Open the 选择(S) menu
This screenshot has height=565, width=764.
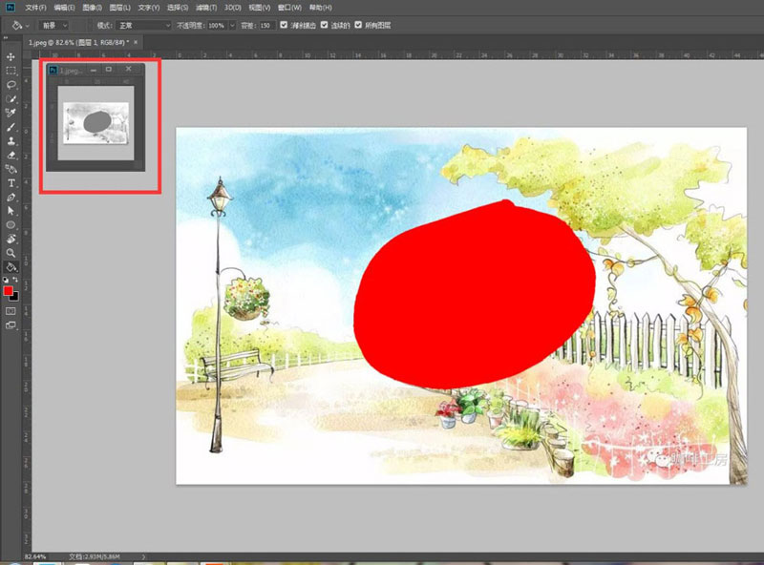178,8
